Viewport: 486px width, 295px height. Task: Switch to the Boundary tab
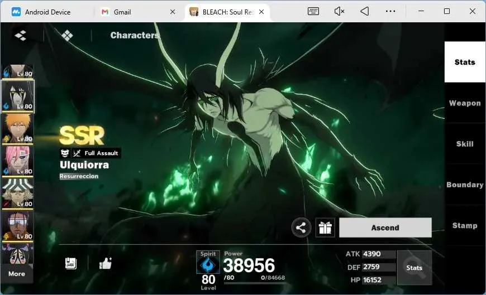point(465,185)
